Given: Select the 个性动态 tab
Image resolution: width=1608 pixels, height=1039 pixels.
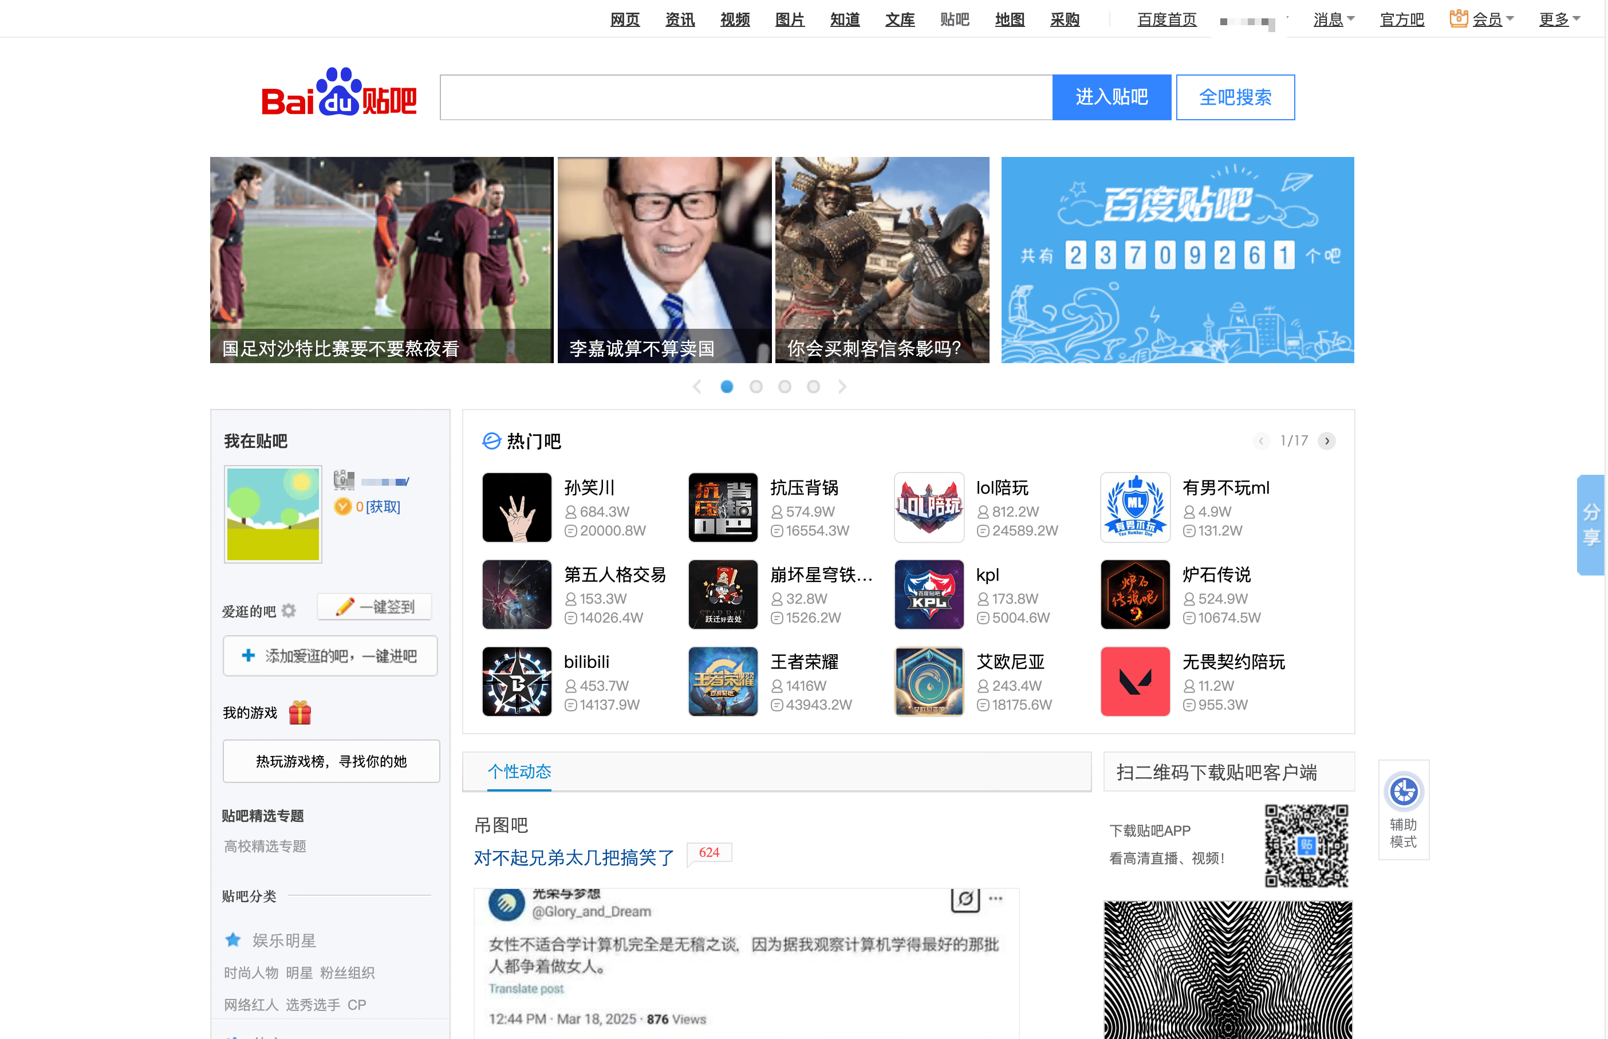Looking at the screenshot, I should (519, 771).
